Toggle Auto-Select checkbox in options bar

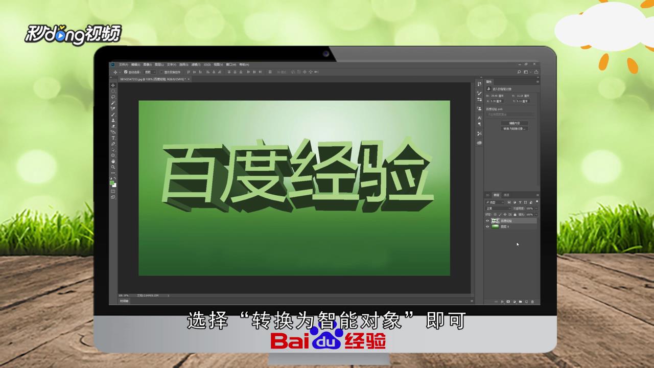tap(126, 72)
